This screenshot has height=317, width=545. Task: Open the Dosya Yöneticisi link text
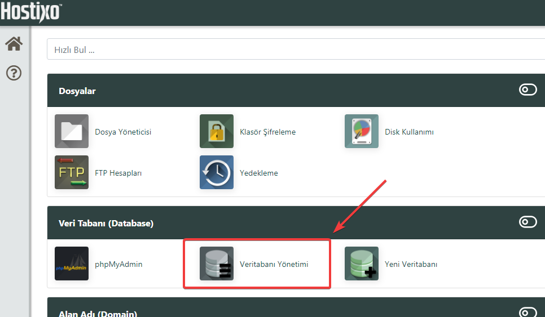123,132
